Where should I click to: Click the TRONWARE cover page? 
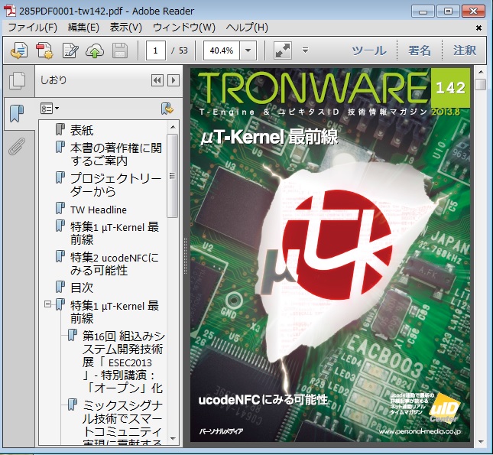[x=330, y=255]
